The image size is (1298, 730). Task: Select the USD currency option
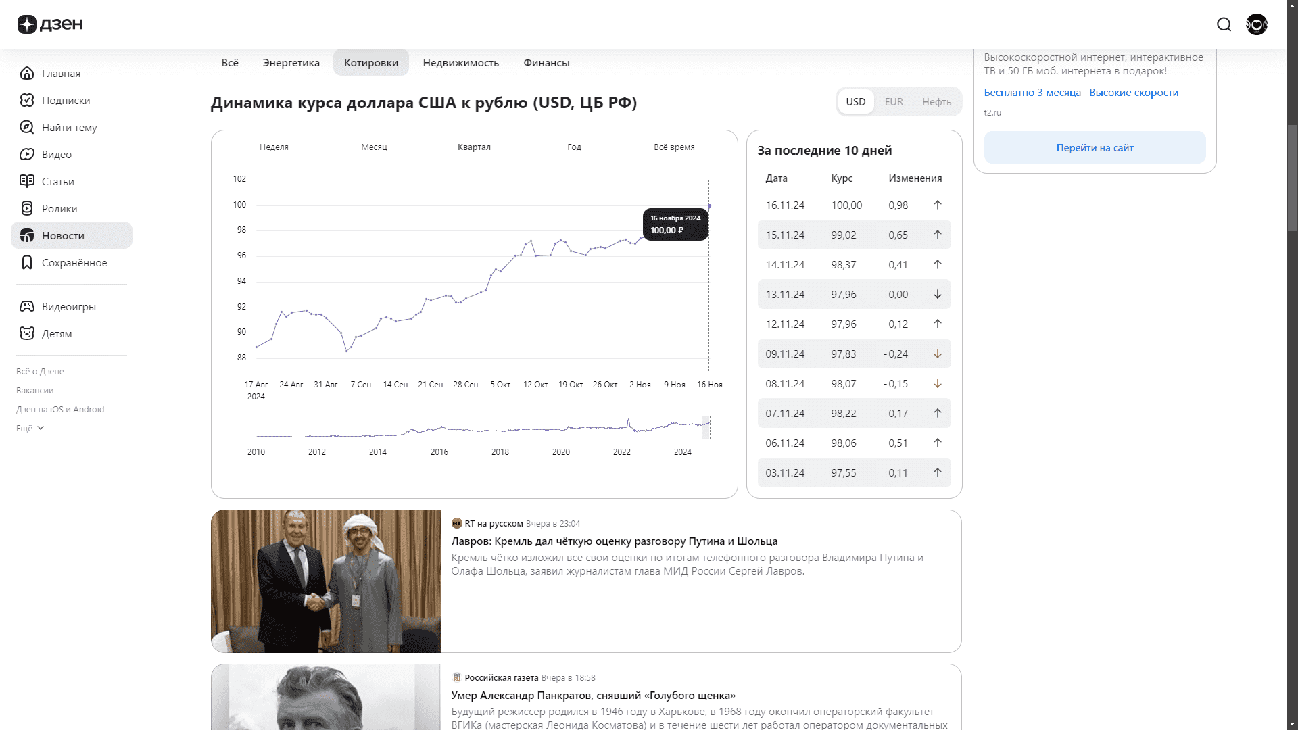coord(855,101)
